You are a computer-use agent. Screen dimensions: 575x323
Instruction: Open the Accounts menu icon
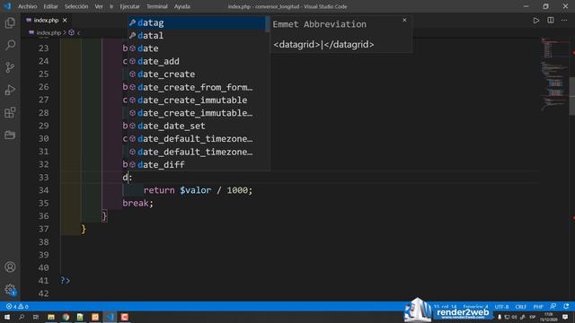[x=10, y=267]
